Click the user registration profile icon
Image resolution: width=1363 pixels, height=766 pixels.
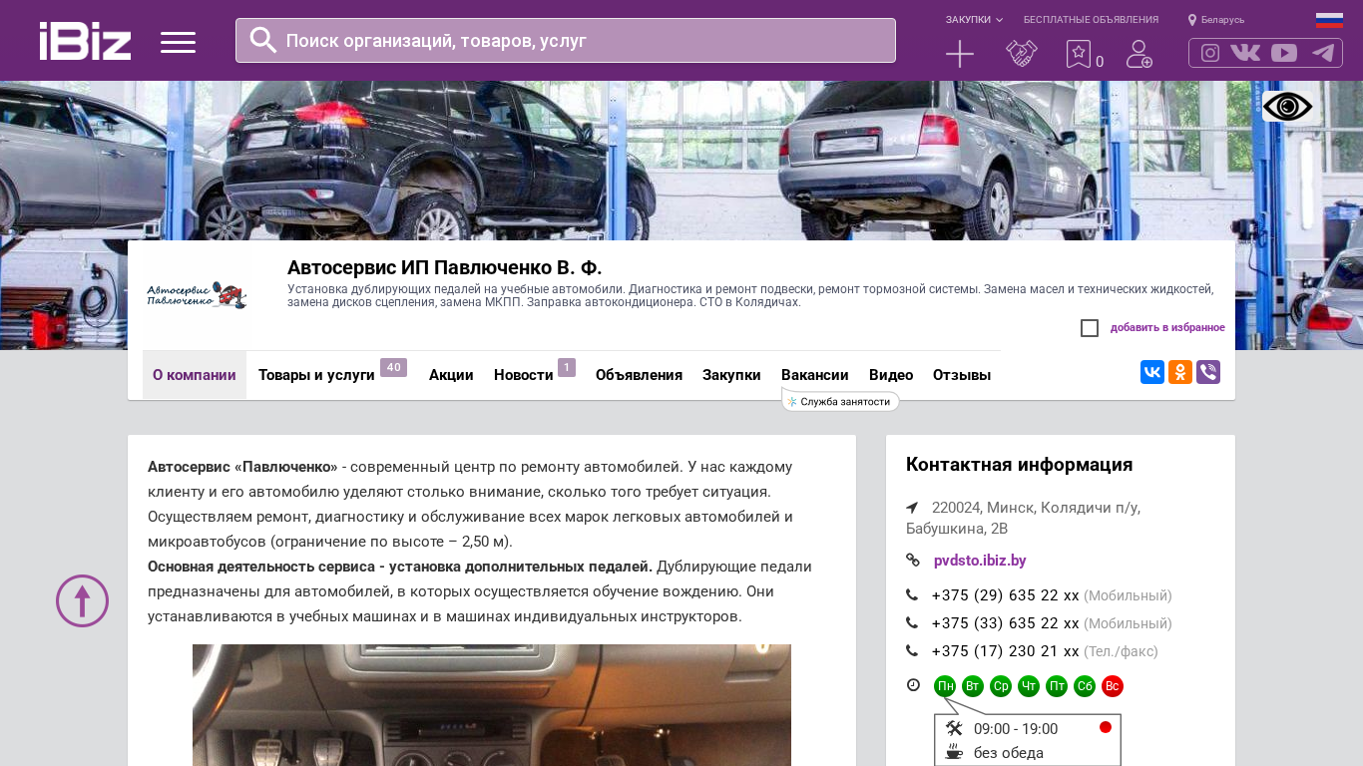coord(1139,54)
